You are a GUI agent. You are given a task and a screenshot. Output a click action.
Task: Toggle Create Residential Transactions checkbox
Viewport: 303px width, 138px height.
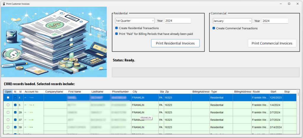117,28
